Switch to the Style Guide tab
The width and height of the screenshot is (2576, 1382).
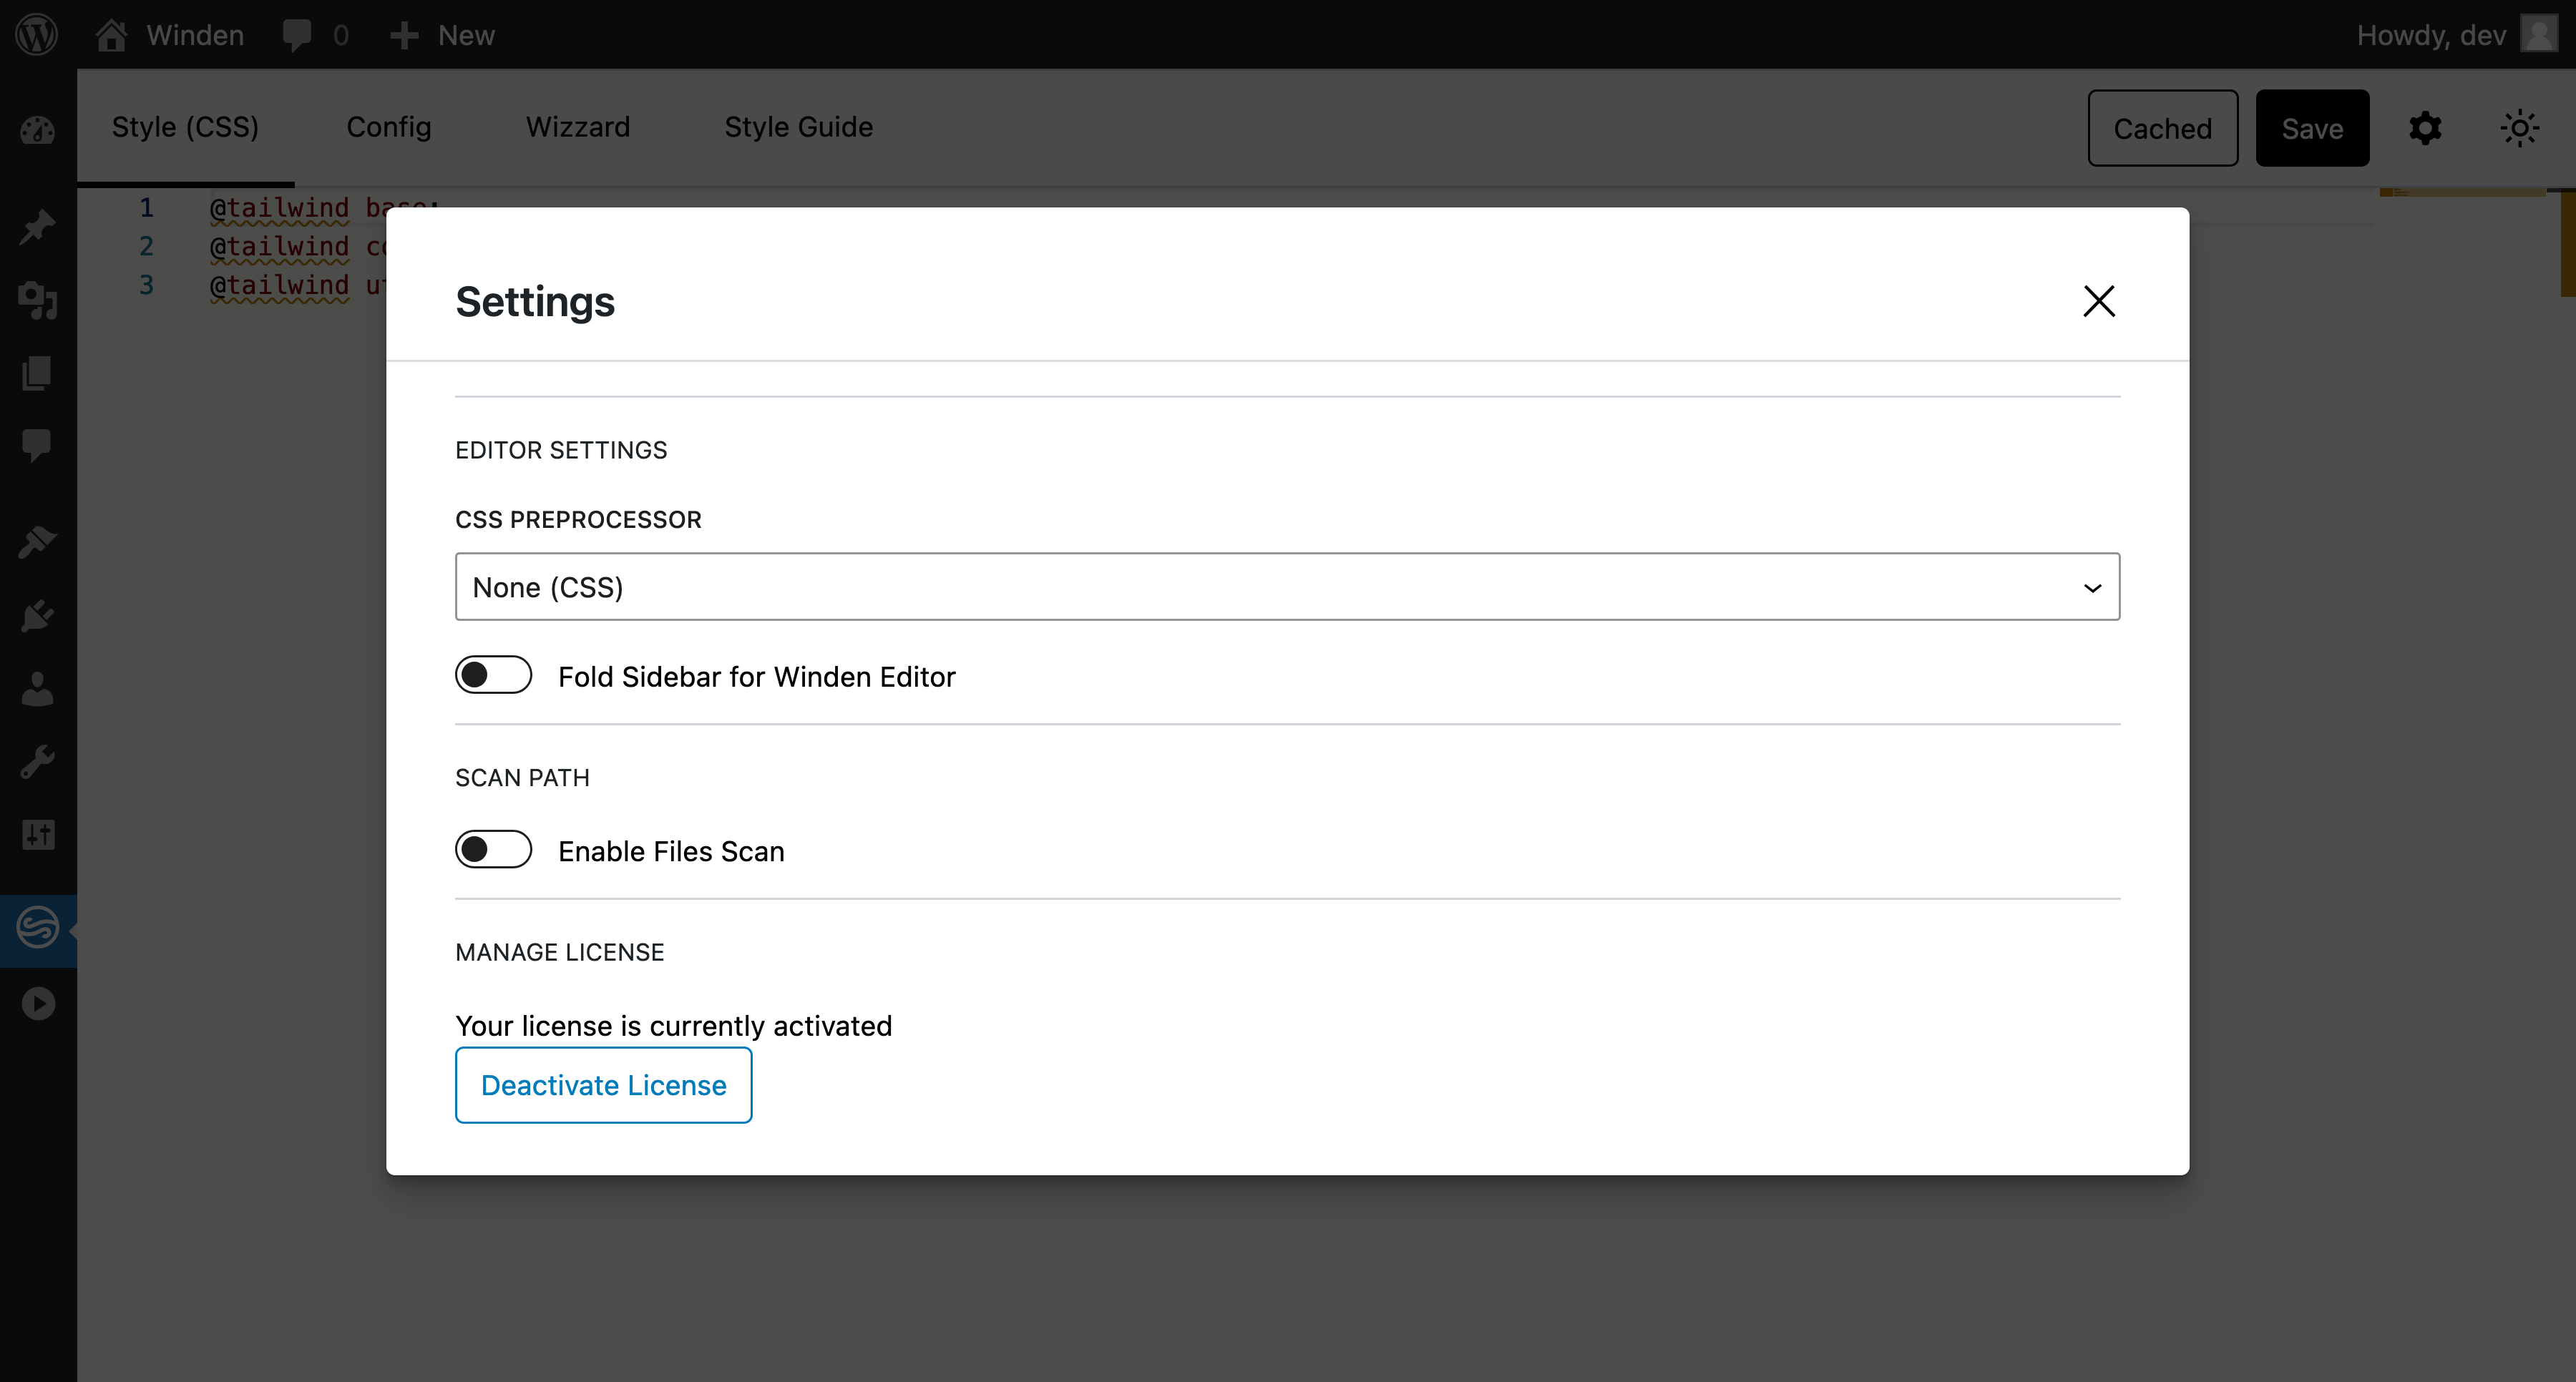point(798,127)
